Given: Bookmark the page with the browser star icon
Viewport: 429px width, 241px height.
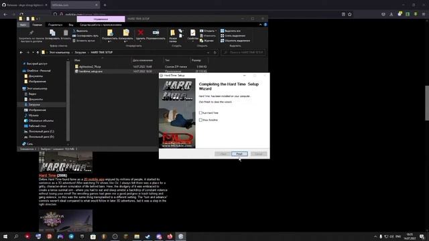Looking at the screenshot, I should [x=350, y=14].
